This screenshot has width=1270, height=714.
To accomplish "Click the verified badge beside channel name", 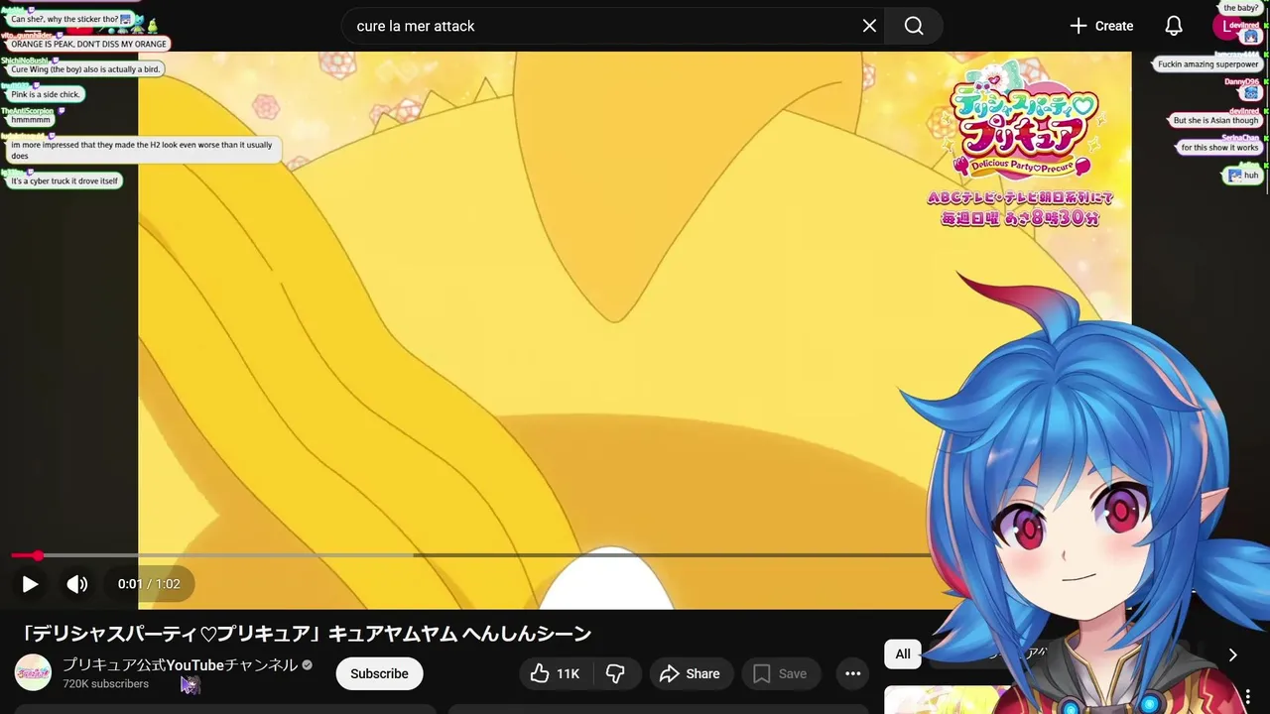I will pyautogui.click(x=308, y=665).
